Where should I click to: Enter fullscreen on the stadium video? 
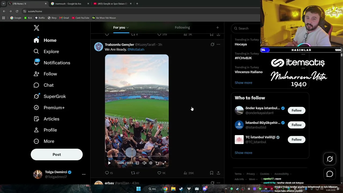[164, 163]
